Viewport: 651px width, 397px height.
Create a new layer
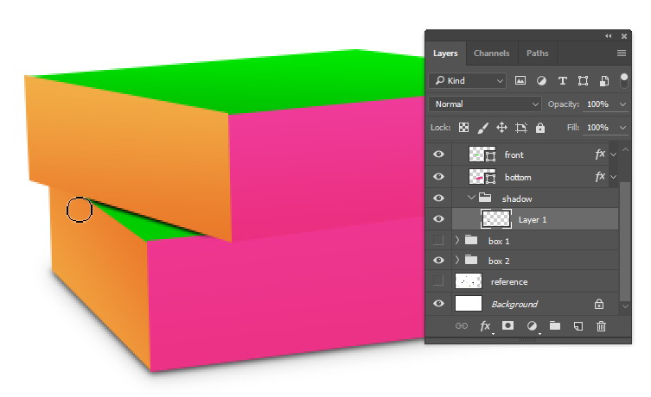(578, 326)
